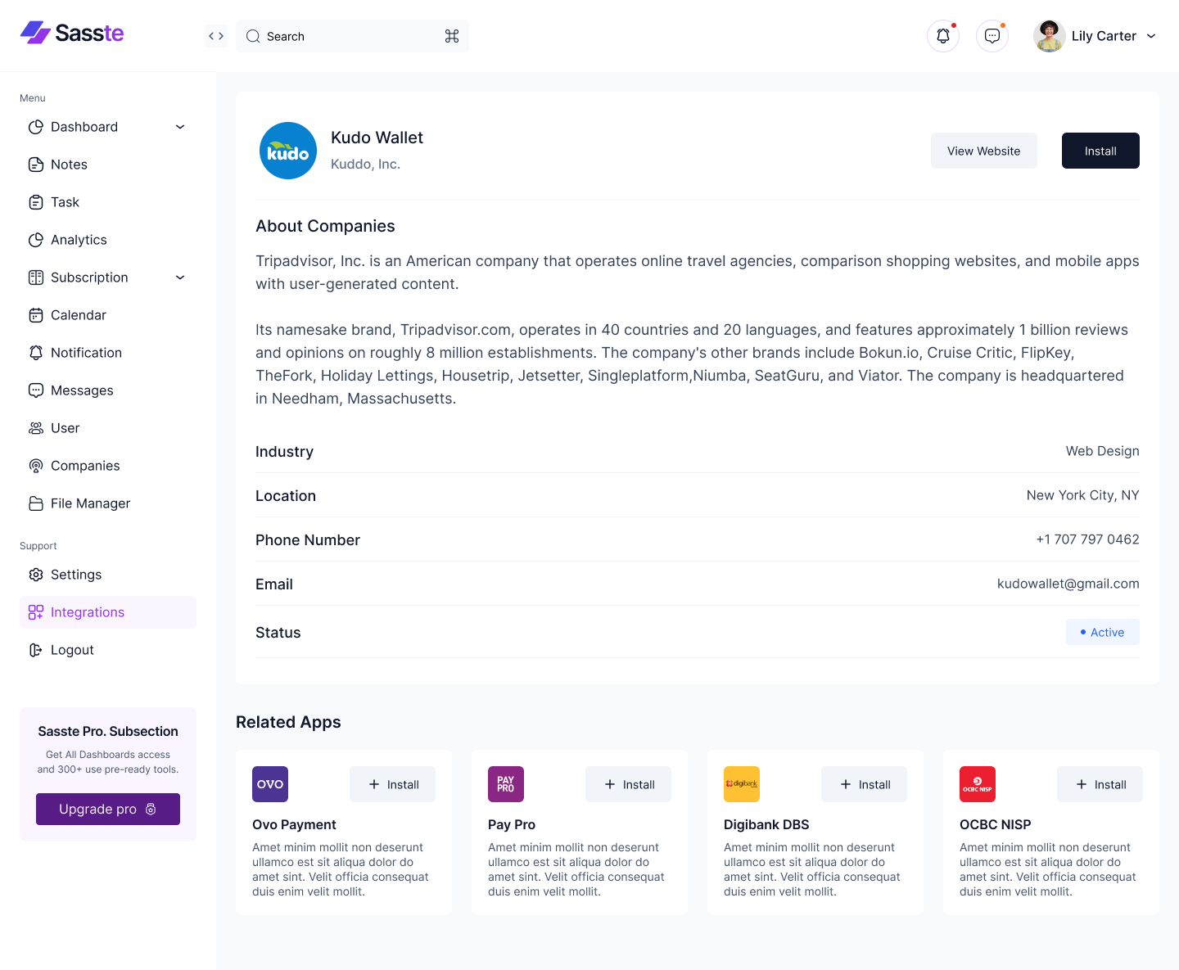Expand the Subscription menu chevron
The image size is (1179, 970).
(x=179, y=277)
